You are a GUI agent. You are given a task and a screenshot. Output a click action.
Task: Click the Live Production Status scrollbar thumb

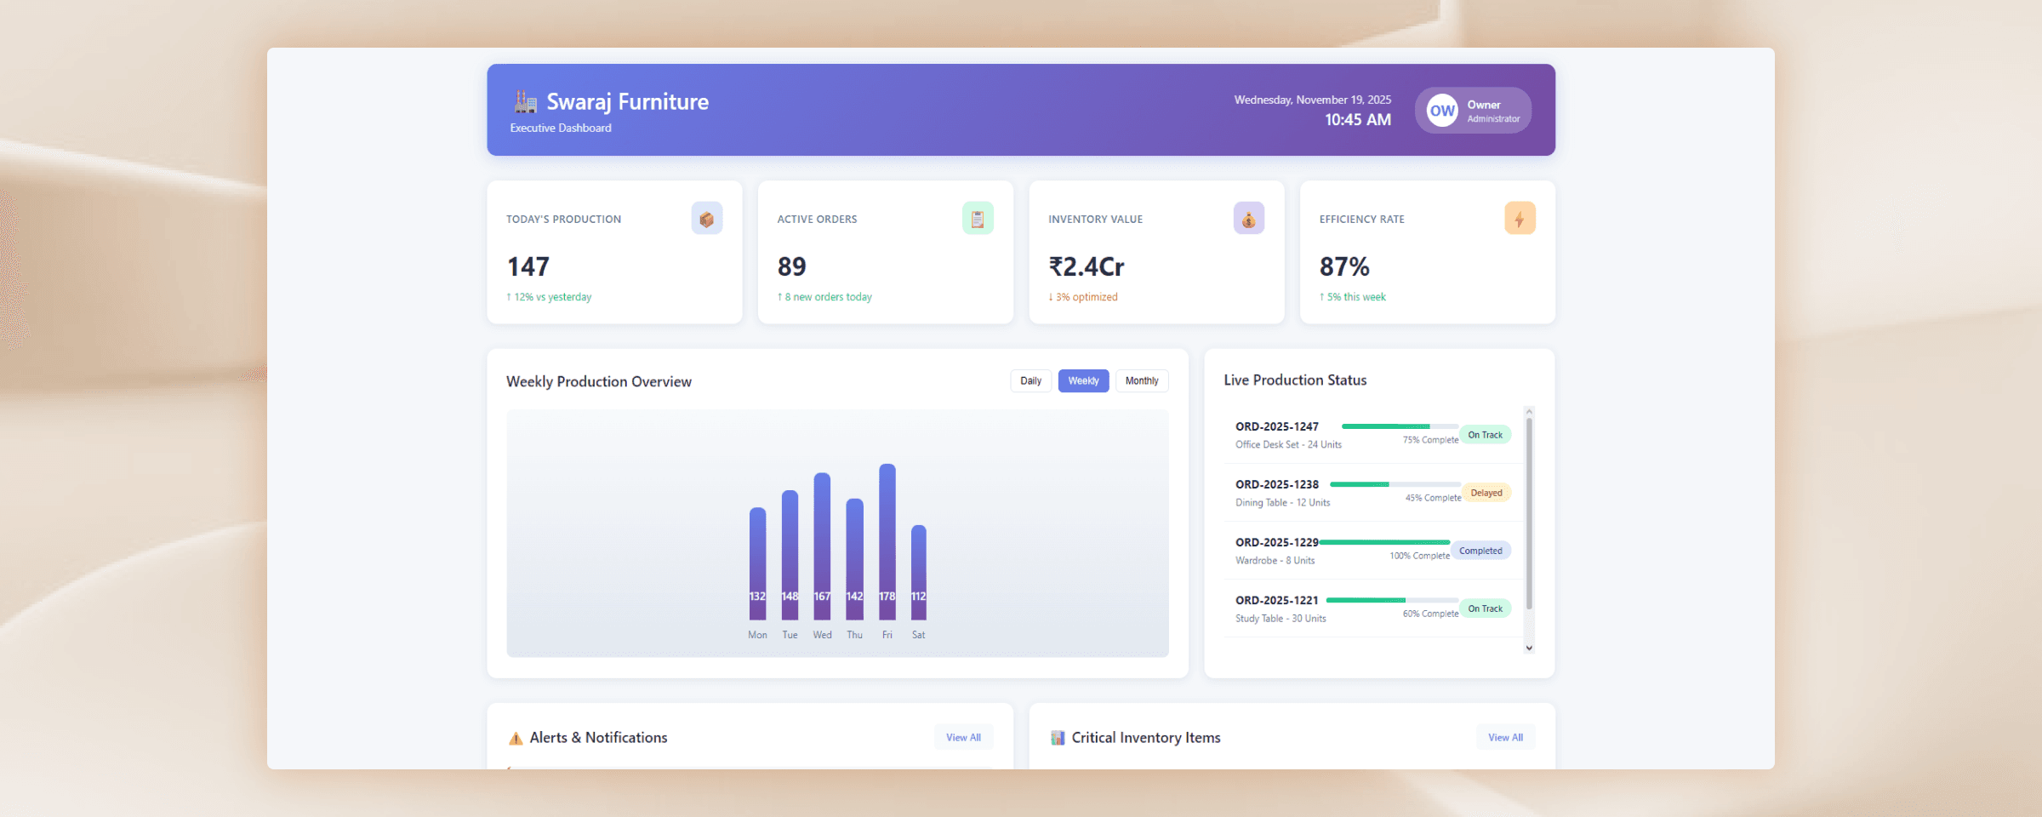coord(1529,513)
